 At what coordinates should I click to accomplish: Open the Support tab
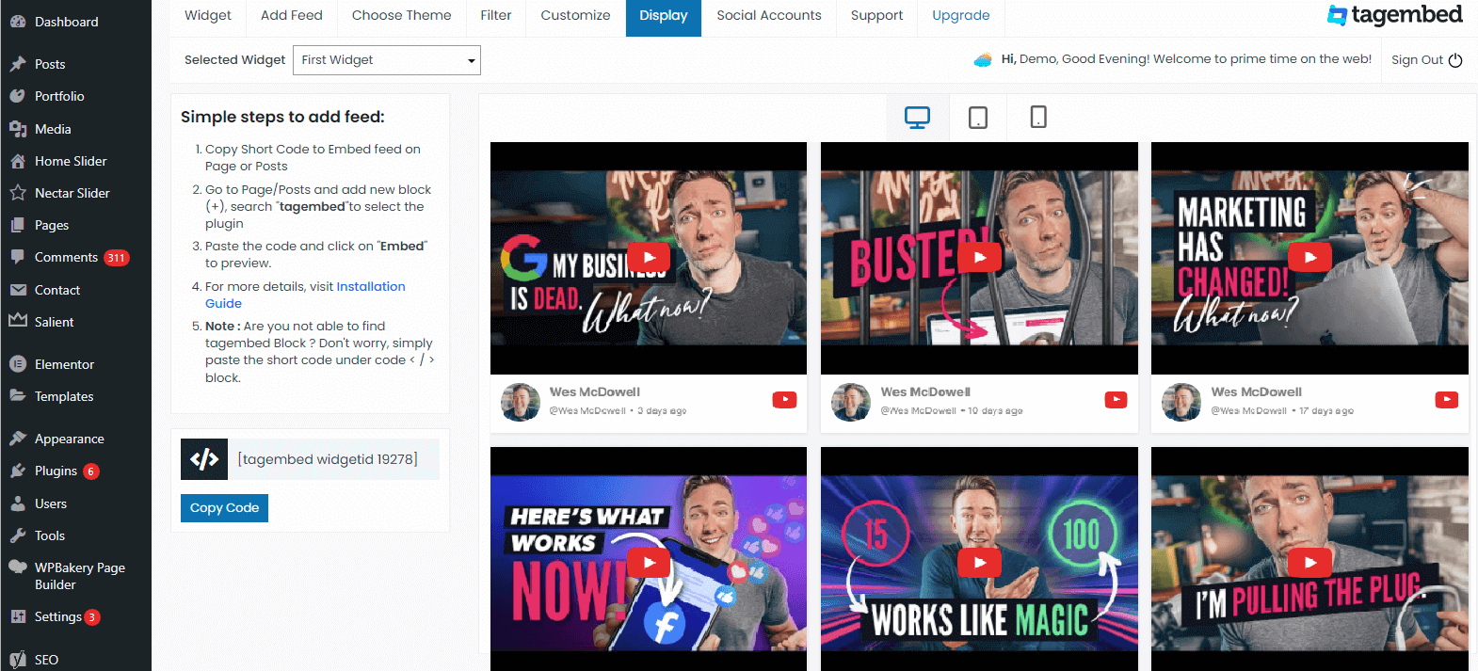coord(876,16)
